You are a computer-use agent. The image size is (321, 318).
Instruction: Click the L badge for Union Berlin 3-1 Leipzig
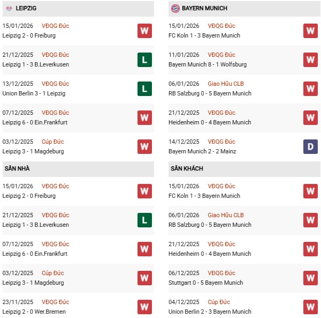coord(144,88)
